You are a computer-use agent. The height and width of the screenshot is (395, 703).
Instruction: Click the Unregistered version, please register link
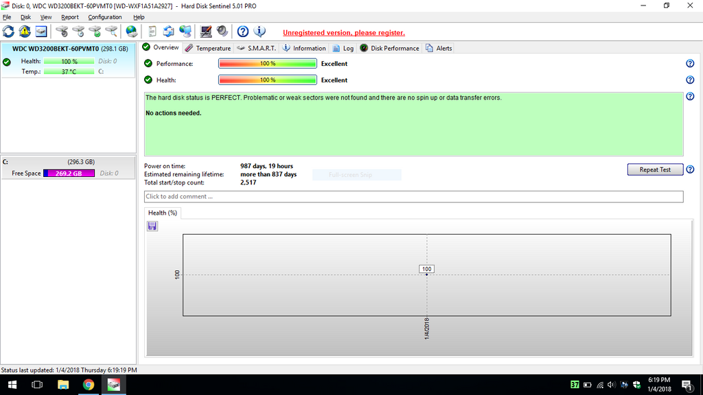pos(344,33)
